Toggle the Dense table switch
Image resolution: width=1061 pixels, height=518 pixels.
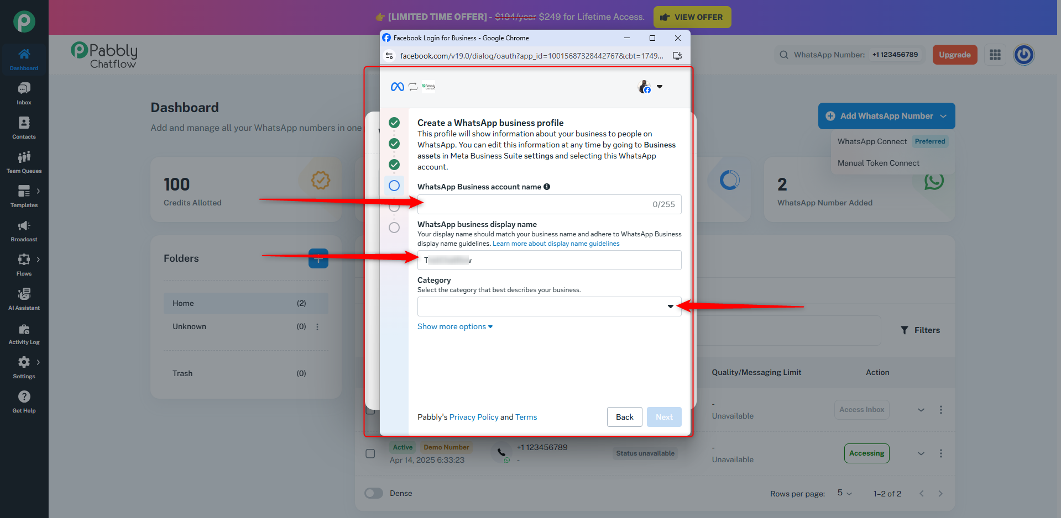374,493
